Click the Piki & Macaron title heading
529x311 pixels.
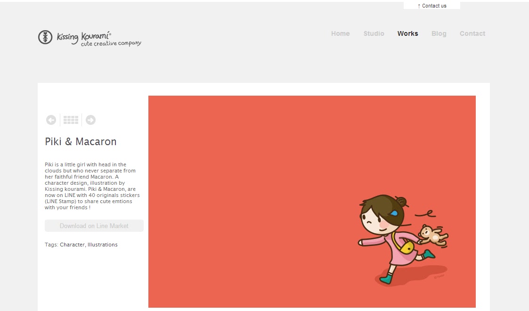[x=81, y=141]
